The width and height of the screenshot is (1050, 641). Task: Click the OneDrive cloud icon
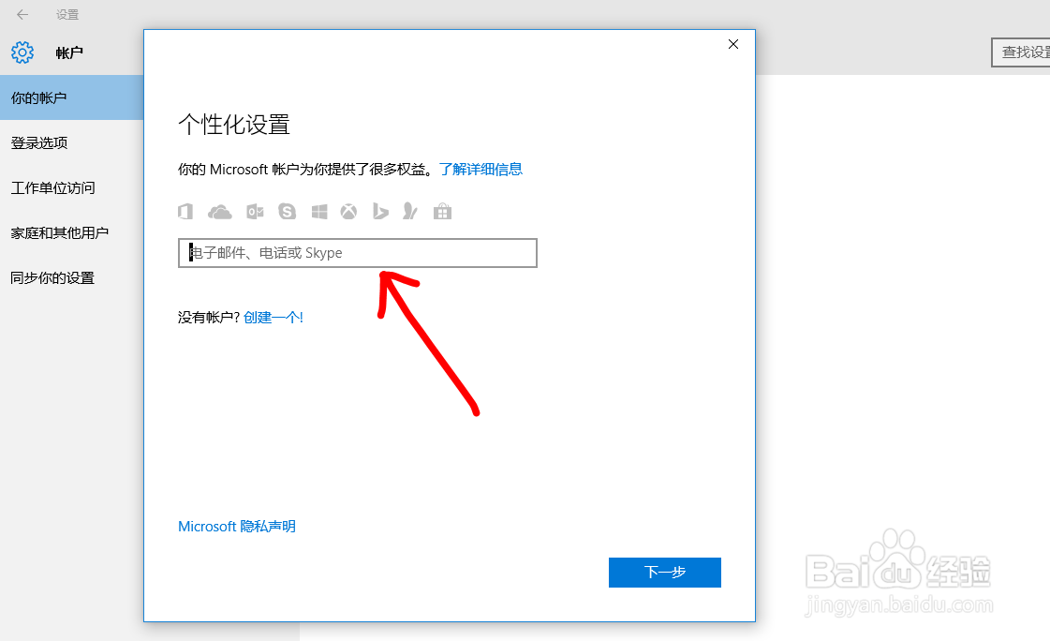point(219,213)
